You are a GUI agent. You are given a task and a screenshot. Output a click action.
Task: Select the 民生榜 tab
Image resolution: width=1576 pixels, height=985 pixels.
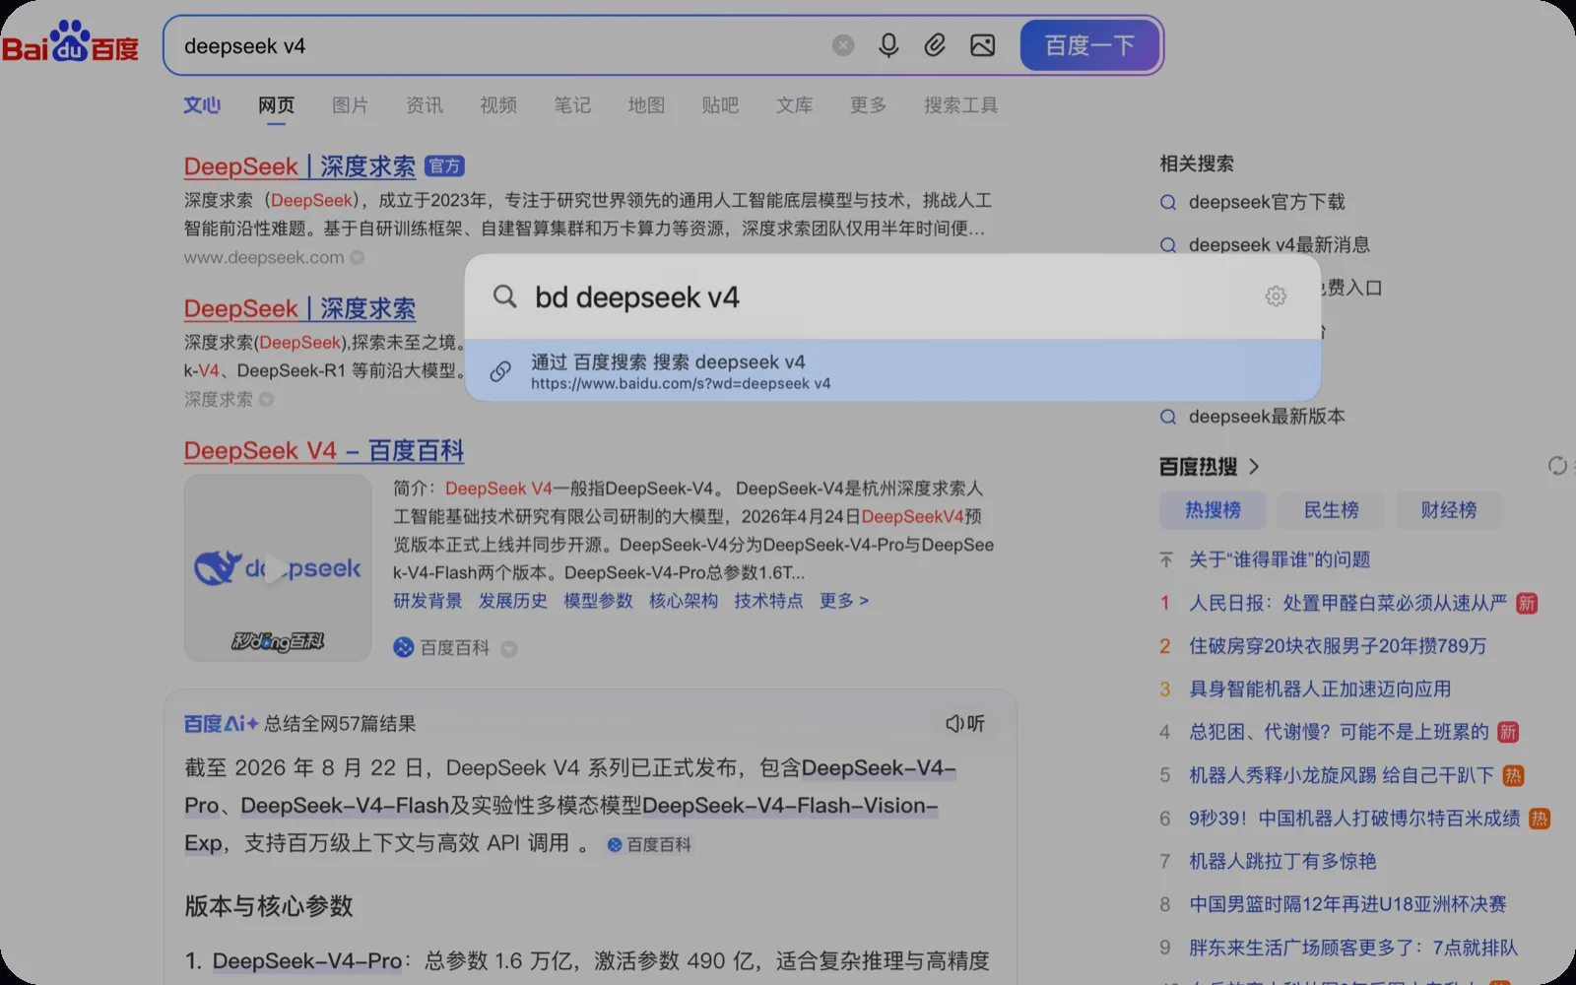(x=1331, y=510)
